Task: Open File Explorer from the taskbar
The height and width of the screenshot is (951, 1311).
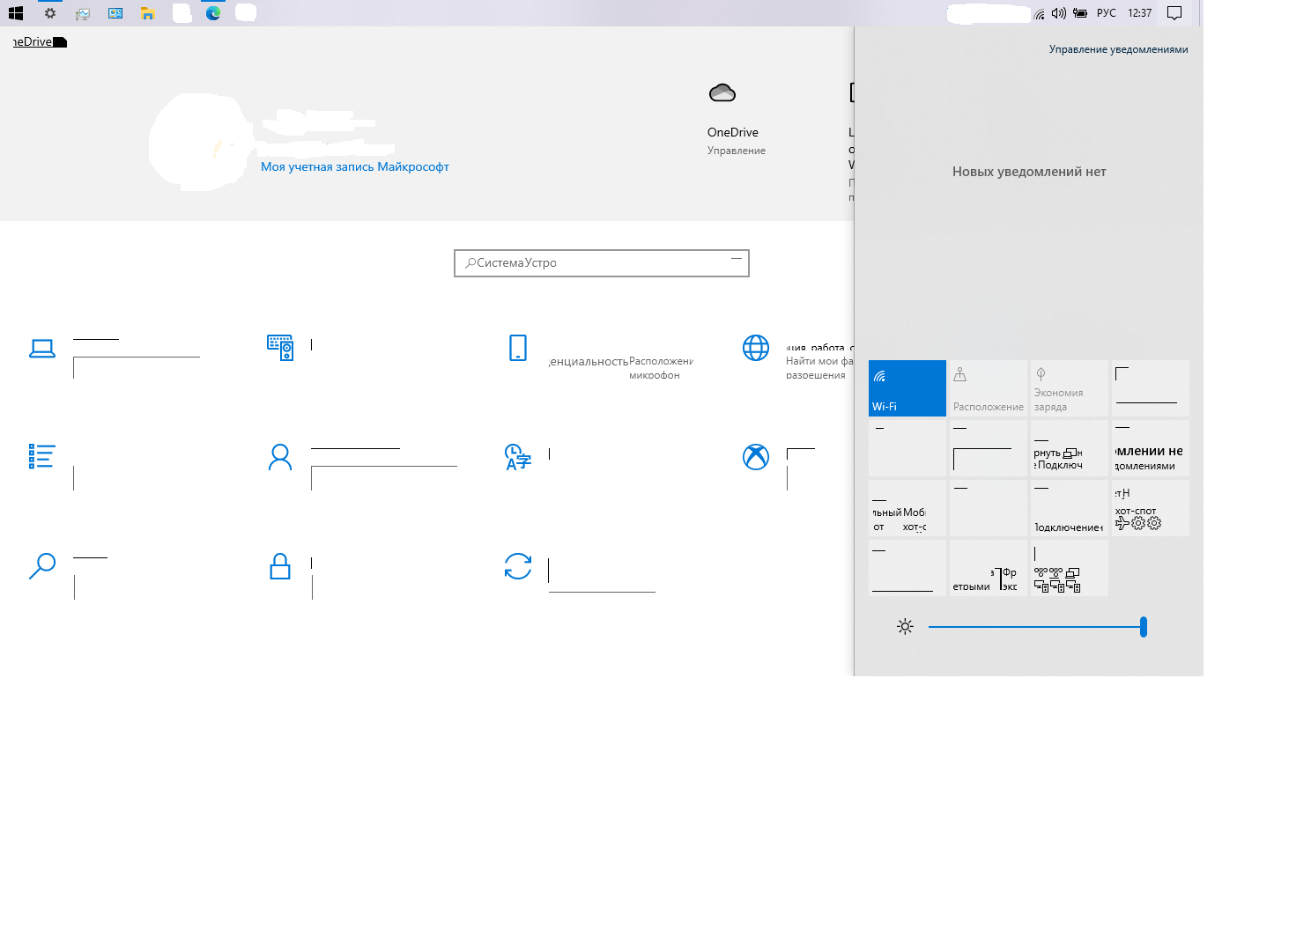Action: (148, 13)
